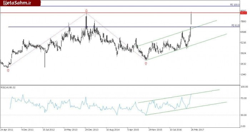Click the 15 Jul 2012 date label
250x132 pixels.
(x=49, y=130)
